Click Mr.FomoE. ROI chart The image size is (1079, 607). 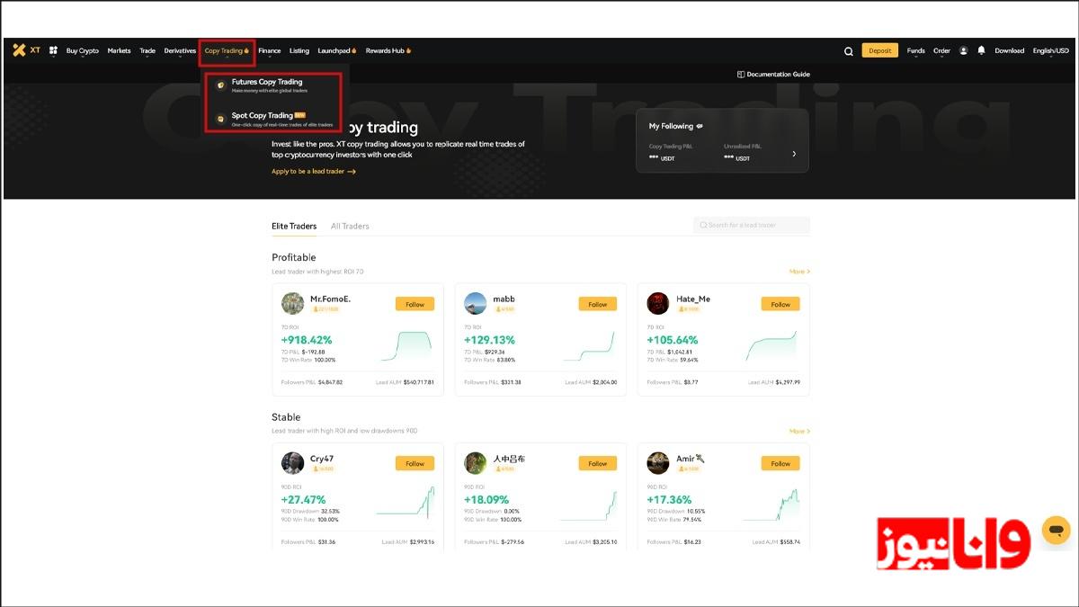(x=406, y=345)
